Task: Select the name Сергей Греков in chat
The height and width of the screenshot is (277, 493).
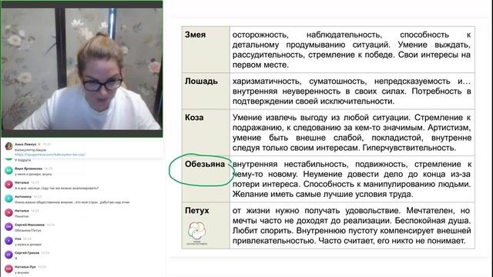Action: [27, 253]
